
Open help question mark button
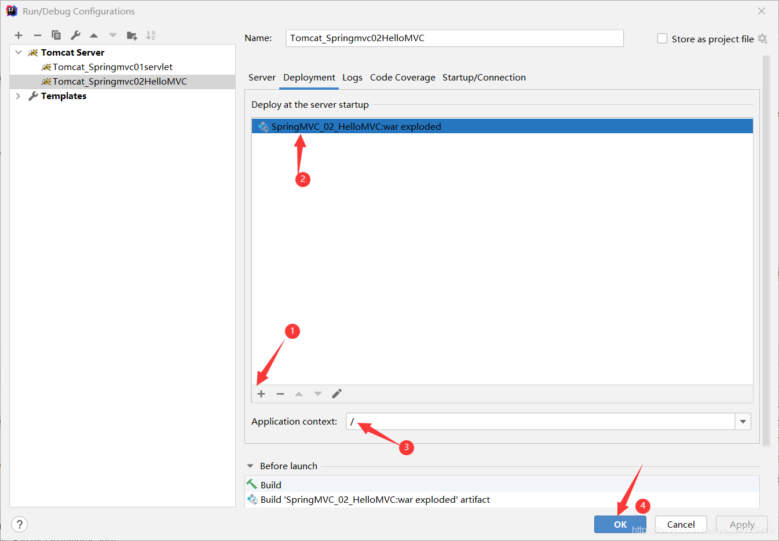[x=20, y=524]
